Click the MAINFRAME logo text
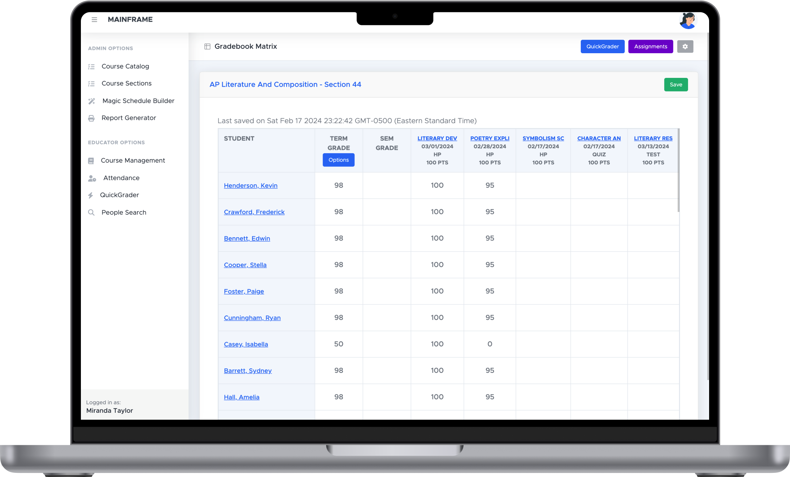 (x=130, y=19)
